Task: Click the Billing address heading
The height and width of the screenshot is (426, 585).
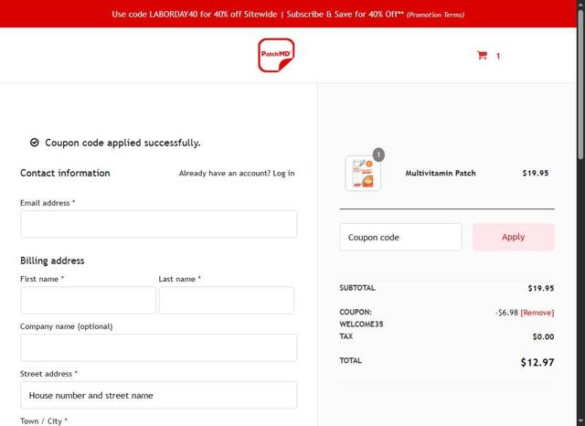Action: click(52, 261)
